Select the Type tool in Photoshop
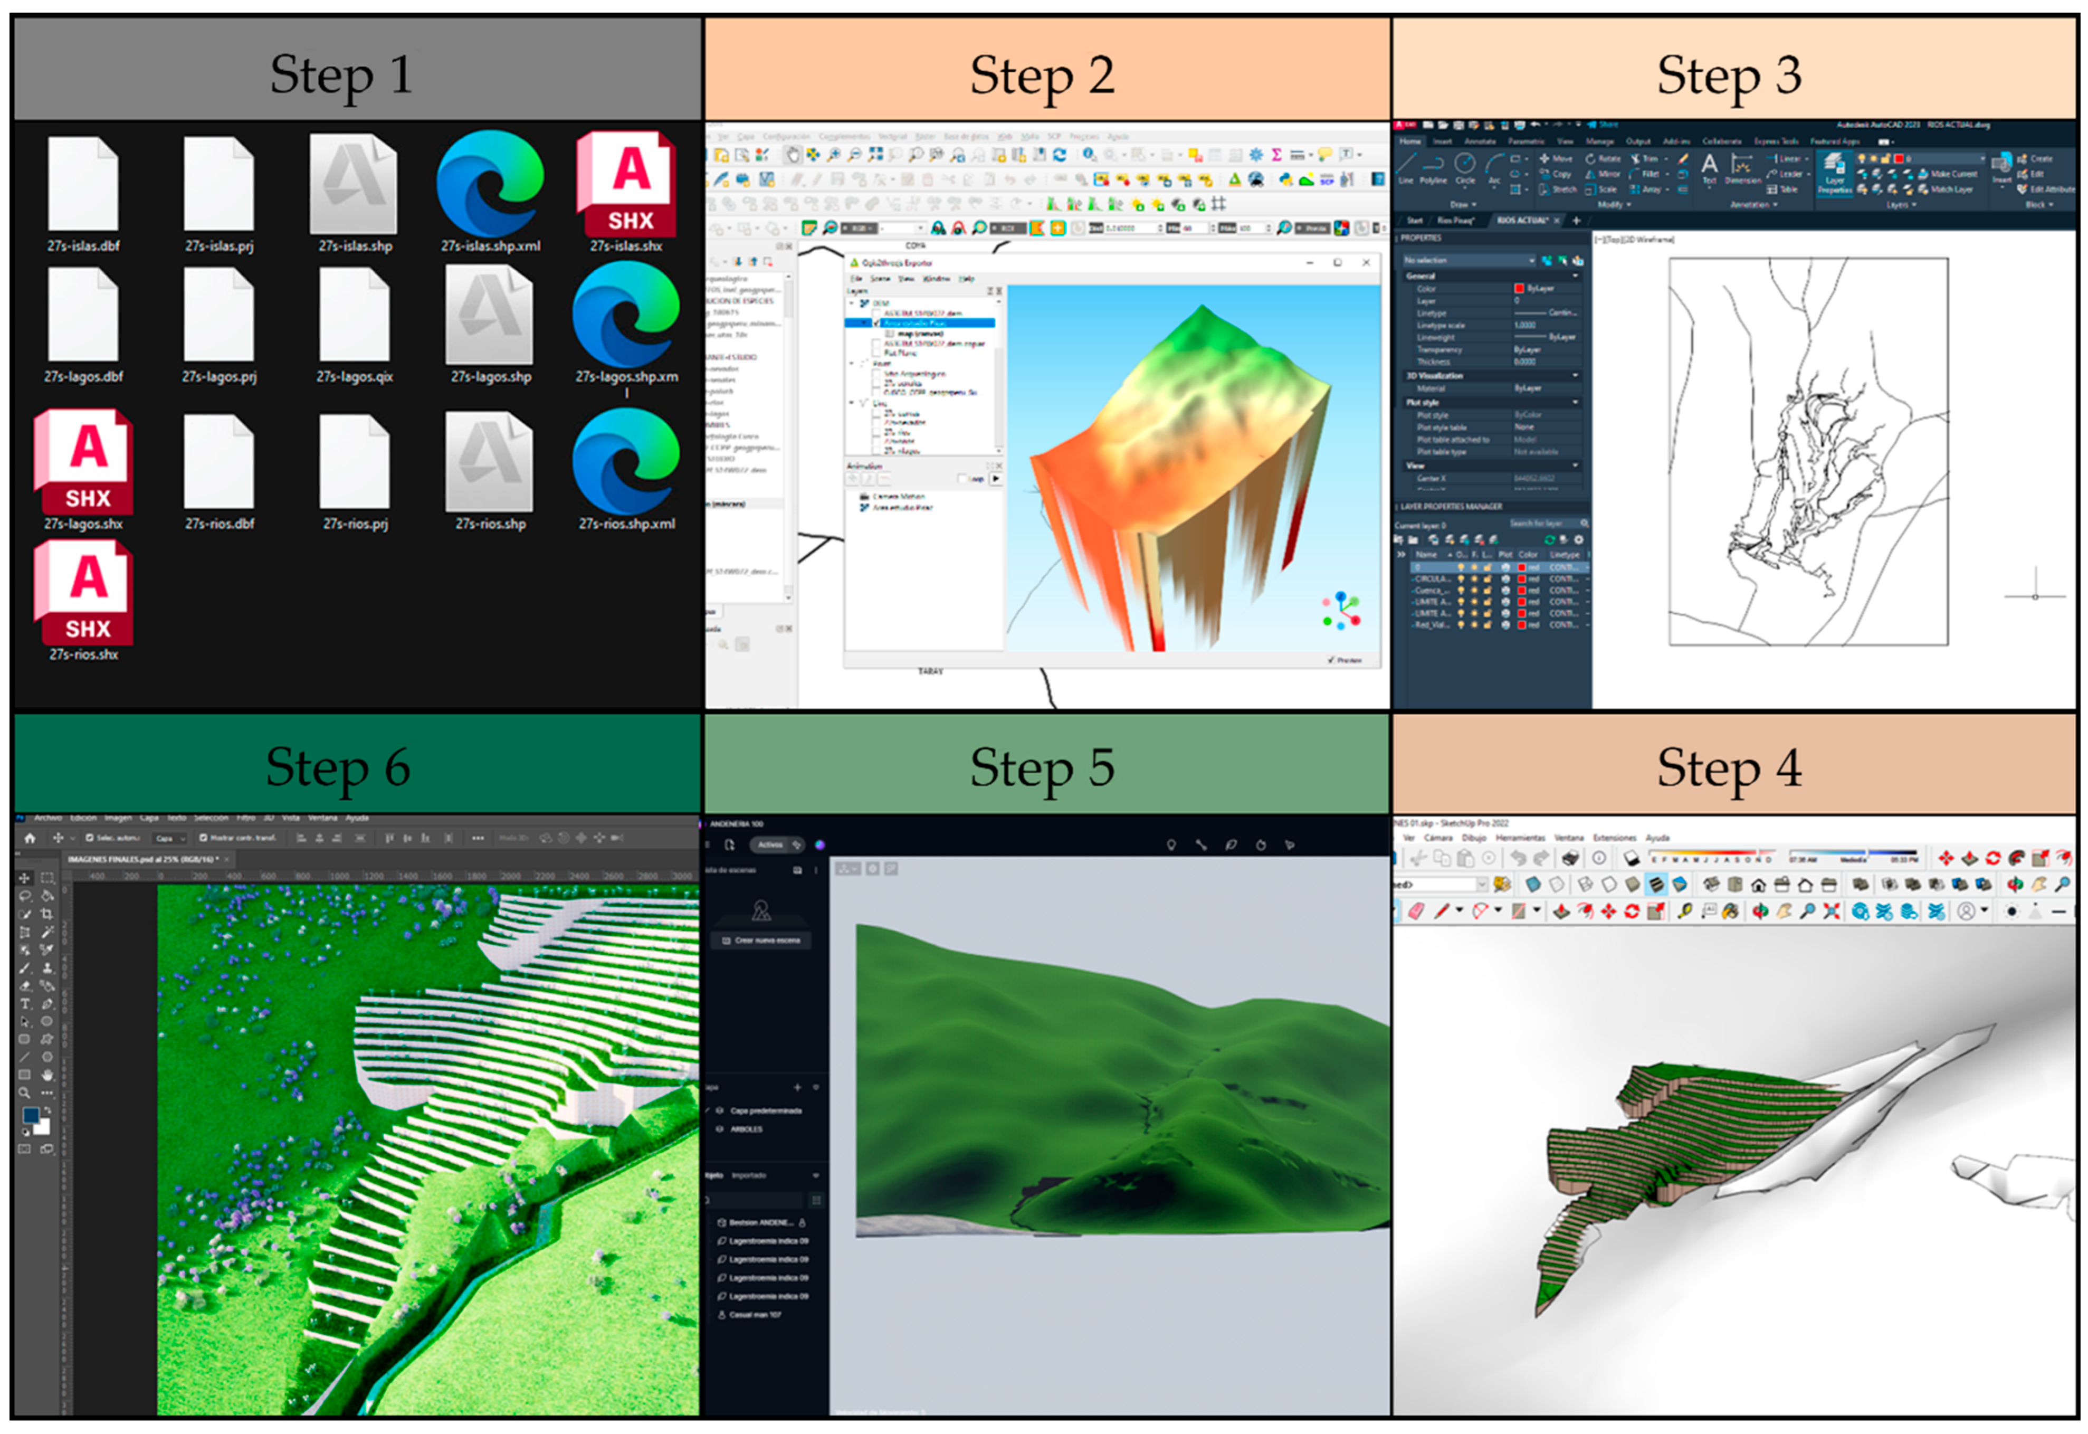 pyautogui.click(x=25, y=1004)
